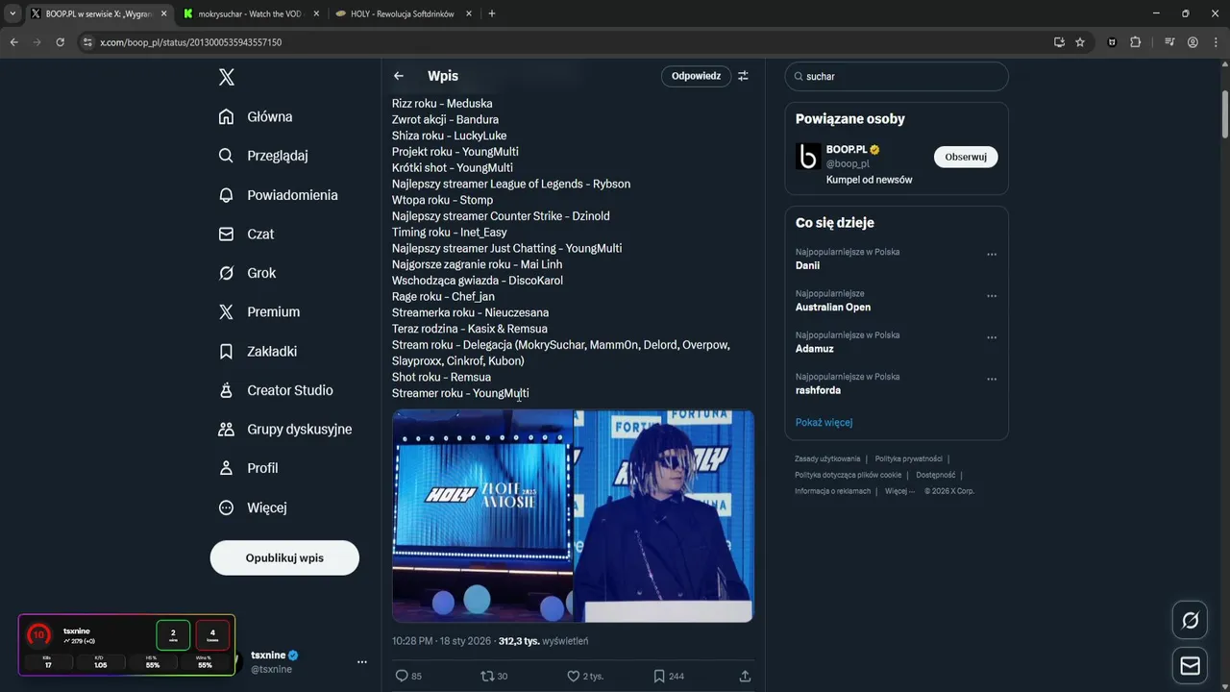Open more options for Australian Open trend
This screenshot has width=1230, height=692.
pyautogui.click(x=992, y=296)
